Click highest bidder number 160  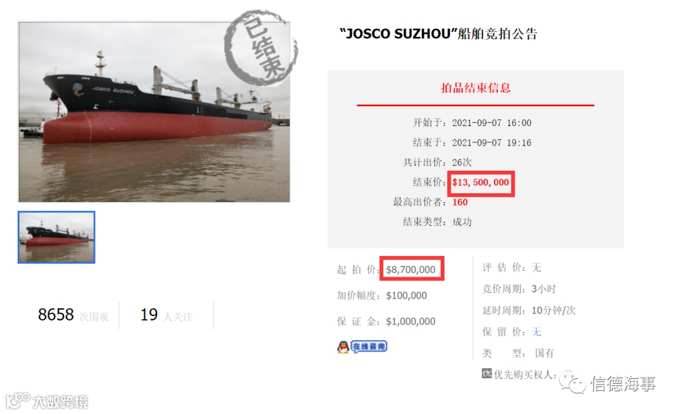(460, 202)
